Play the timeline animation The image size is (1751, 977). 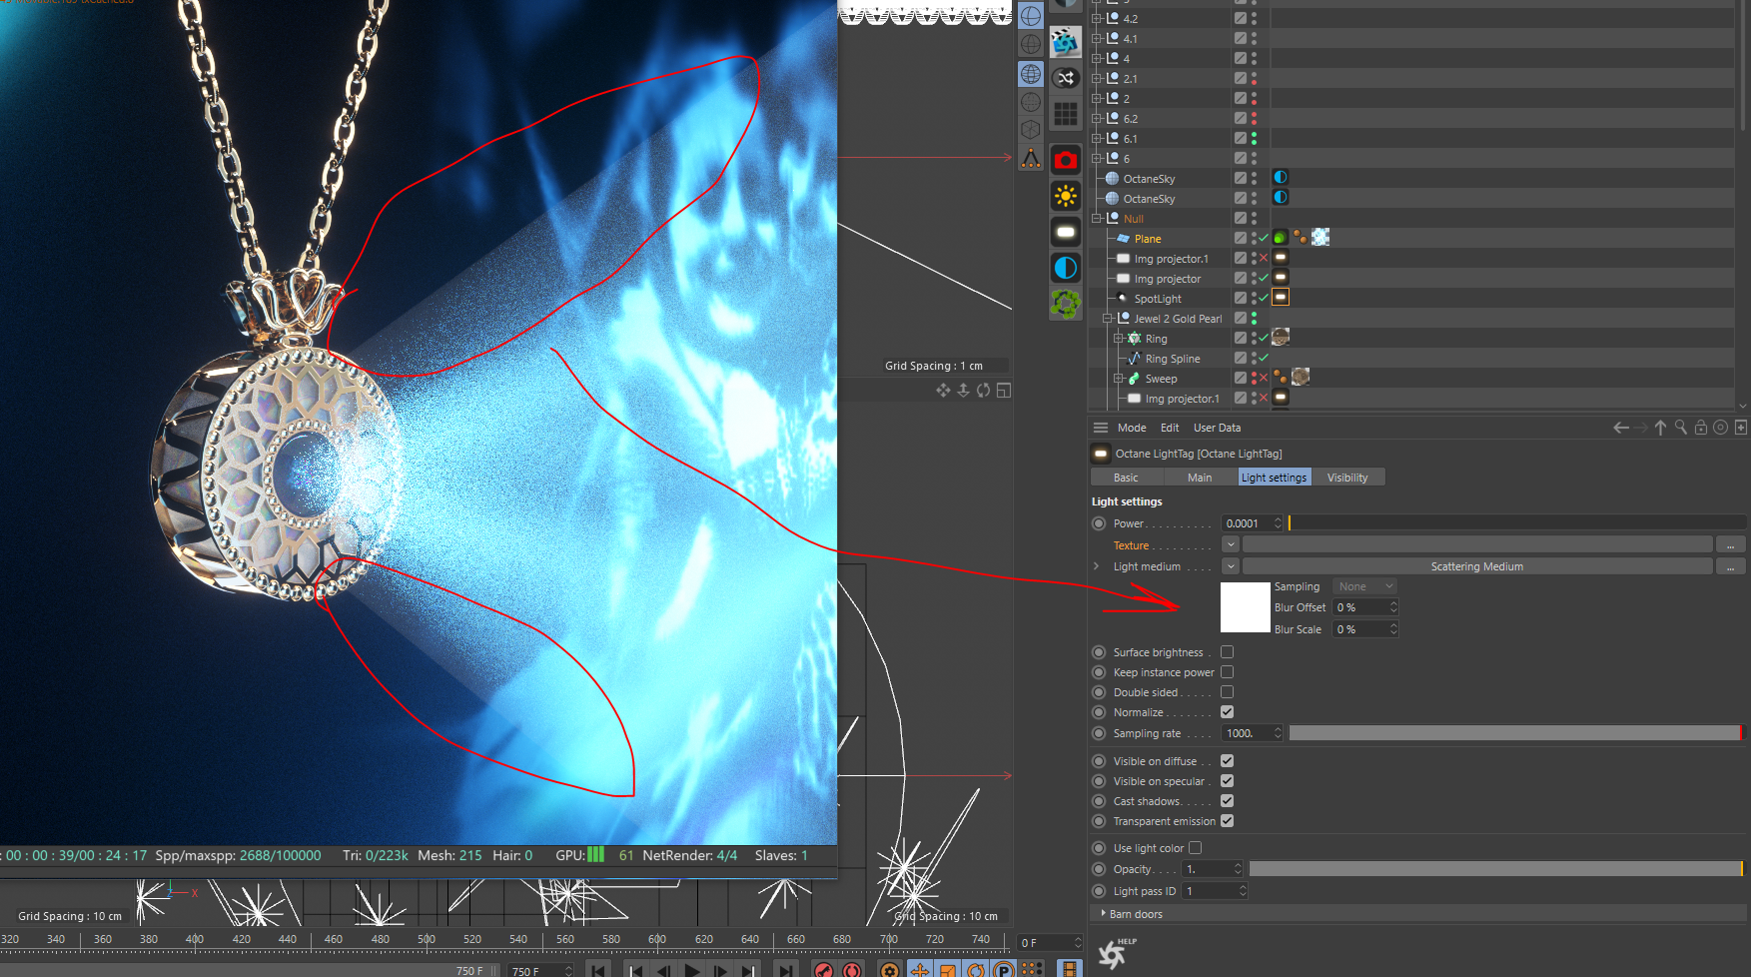692,969
